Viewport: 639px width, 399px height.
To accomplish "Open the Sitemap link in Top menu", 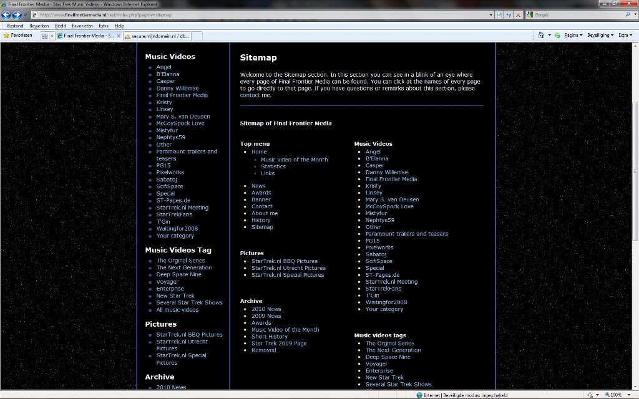I will coord(262,227).
